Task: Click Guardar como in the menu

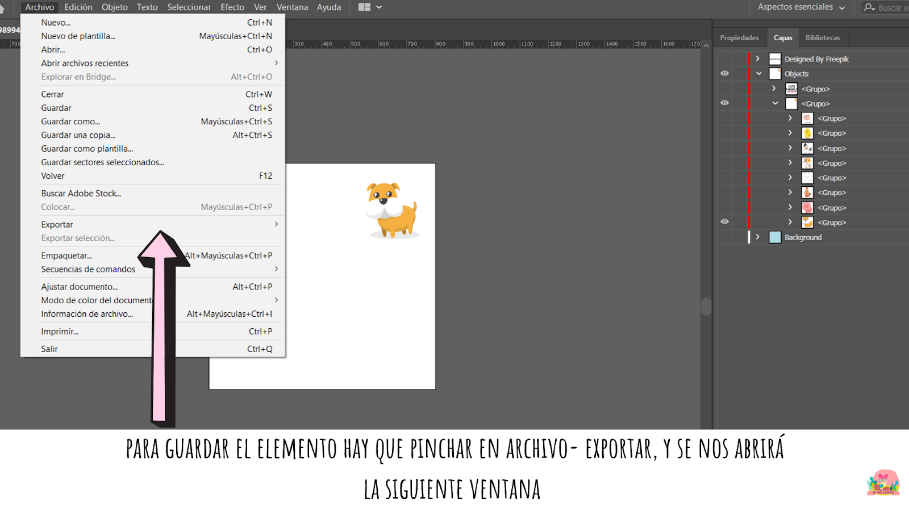Action: pos(70,121)
